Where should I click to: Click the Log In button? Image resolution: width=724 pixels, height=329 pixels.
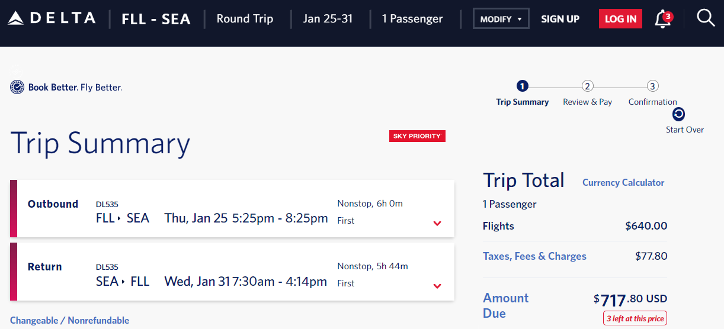click(x=620, y=19)
